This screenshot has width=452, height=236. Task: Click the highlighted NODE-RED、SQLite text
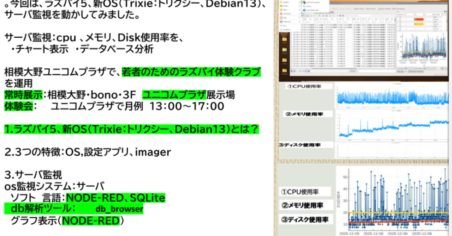click(115, 198)
